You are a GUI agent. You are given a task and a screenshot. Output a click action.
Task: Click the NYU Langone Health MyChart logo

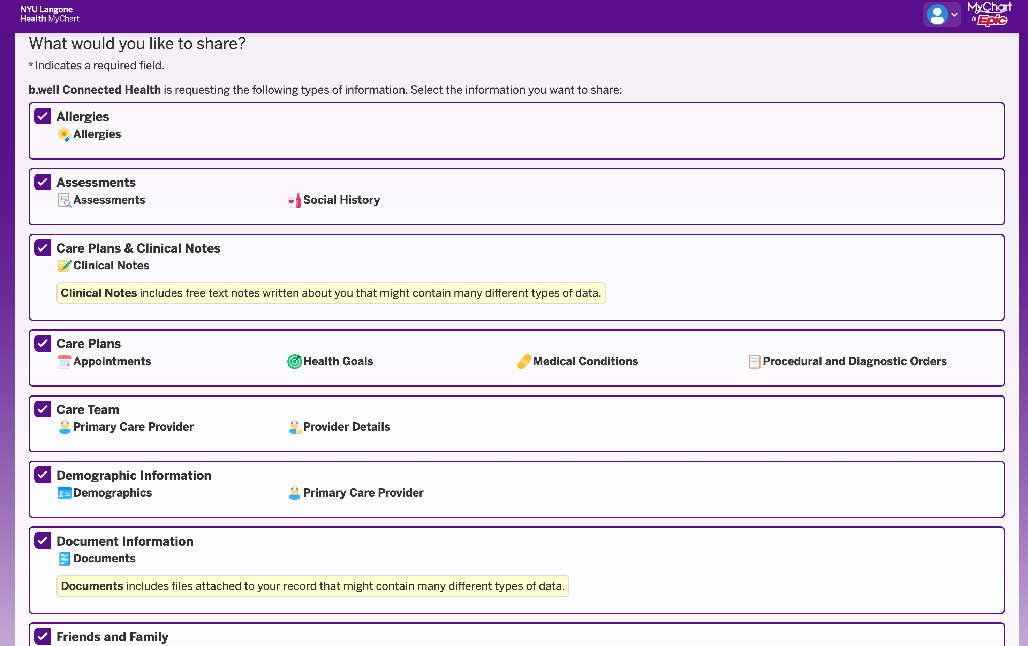point(50,14)
